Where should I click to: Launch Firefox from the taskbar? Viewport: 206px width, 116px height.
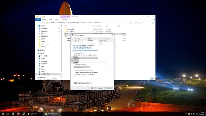(x=18, y=114)
